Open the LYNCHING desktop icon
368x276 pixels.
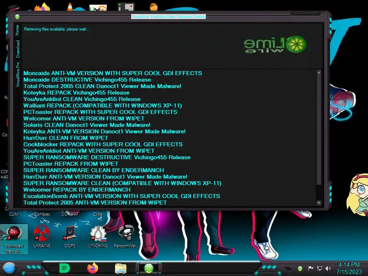98,236
